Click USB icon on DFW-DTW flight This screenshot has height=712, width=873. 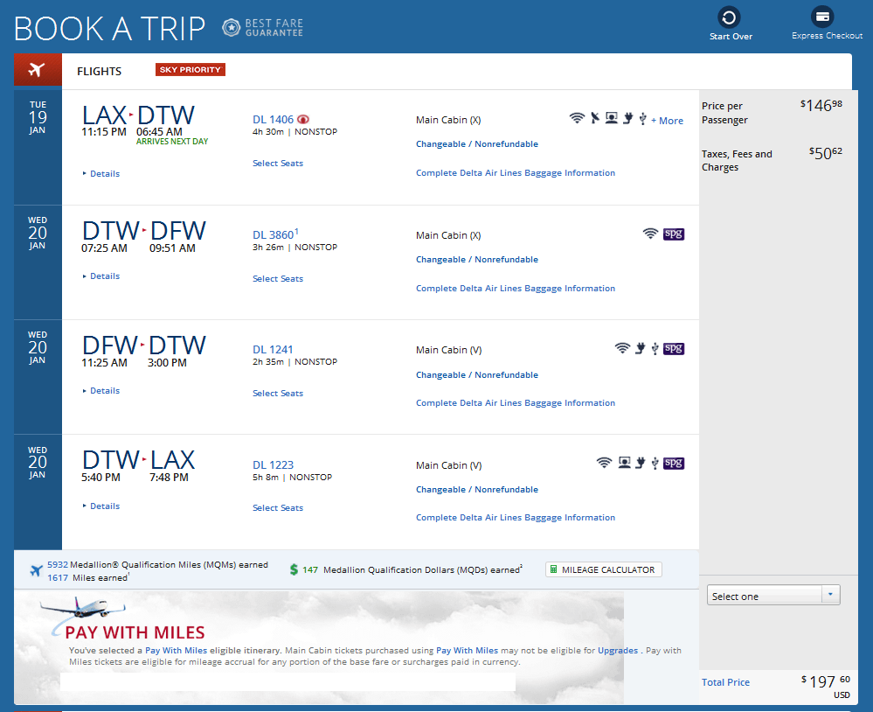[x=655, y=349]
